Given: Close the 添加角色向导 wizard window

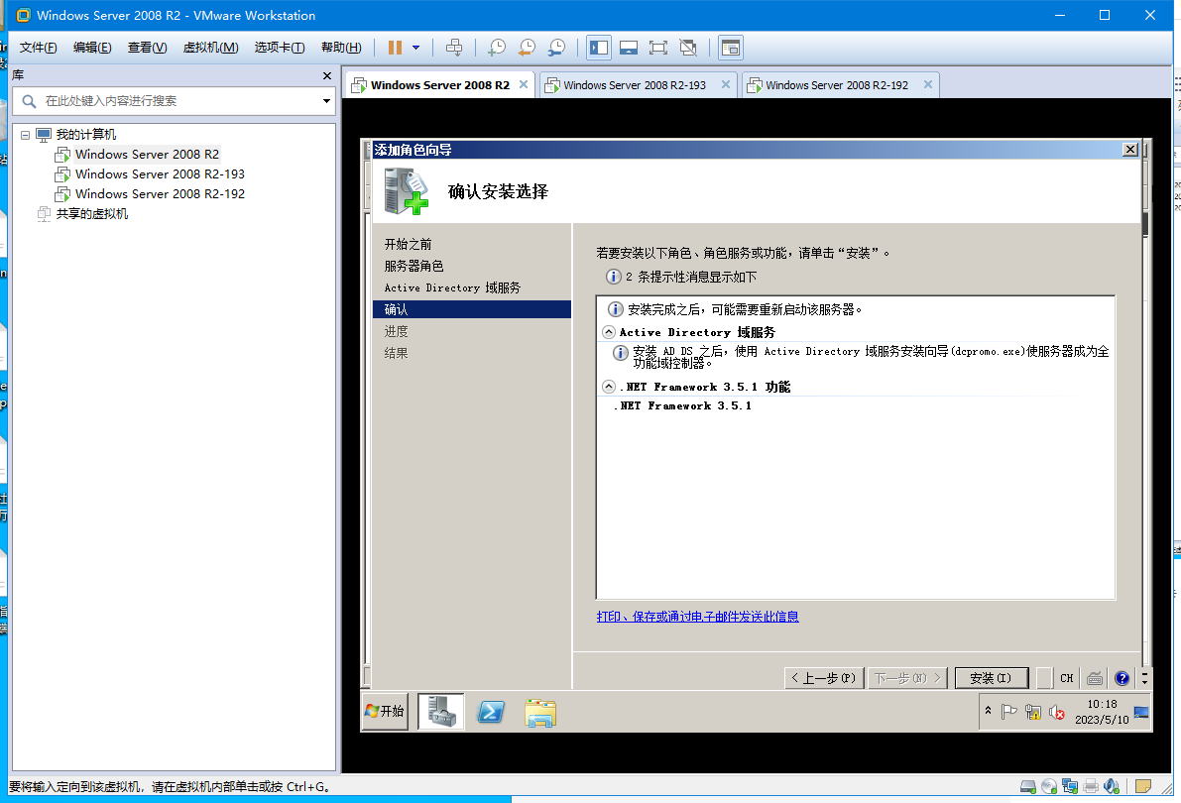Looking at the screenshot, I should 1129,150.
